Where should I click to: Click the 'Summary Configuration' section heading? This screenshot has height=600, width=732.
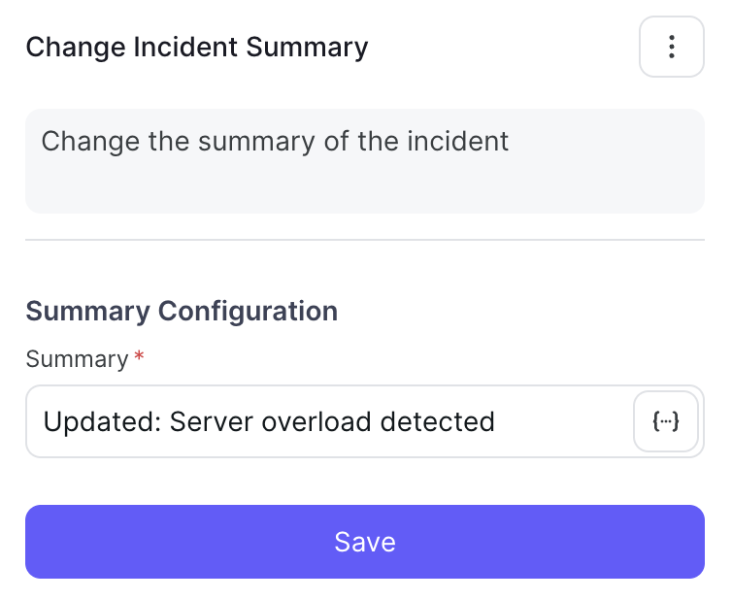(182, 311)
